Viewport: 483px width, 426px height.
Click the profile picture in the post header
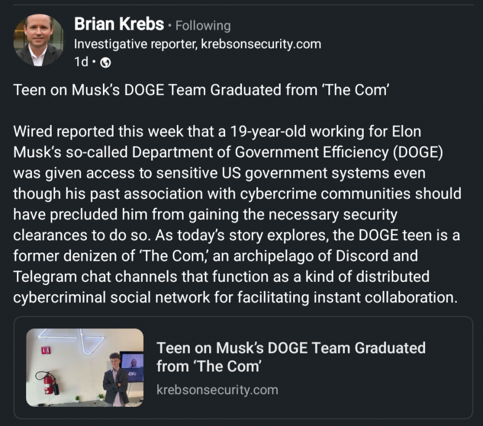pyautogui.click(x=39, y=39)
